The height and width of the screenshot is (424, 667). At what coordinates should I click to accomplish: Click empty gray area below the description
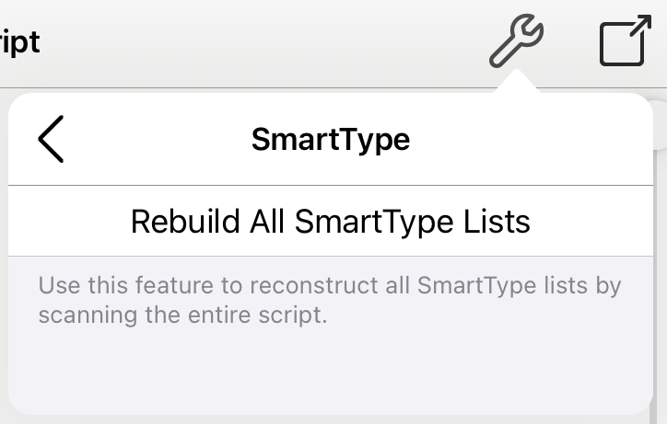(331, 370)
